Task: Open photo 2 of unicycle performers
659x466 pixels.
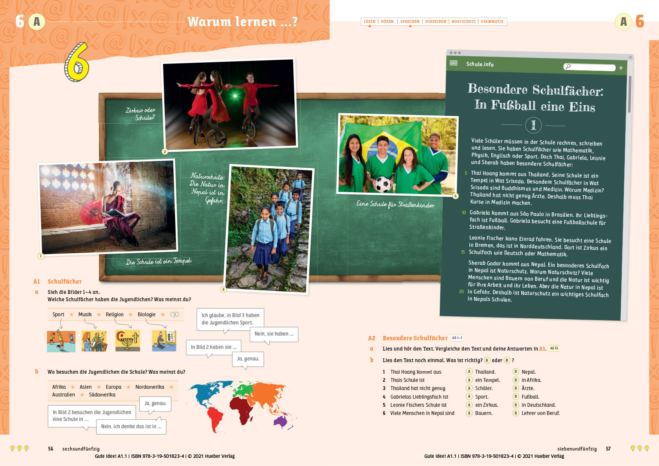Action: (230, 104)
